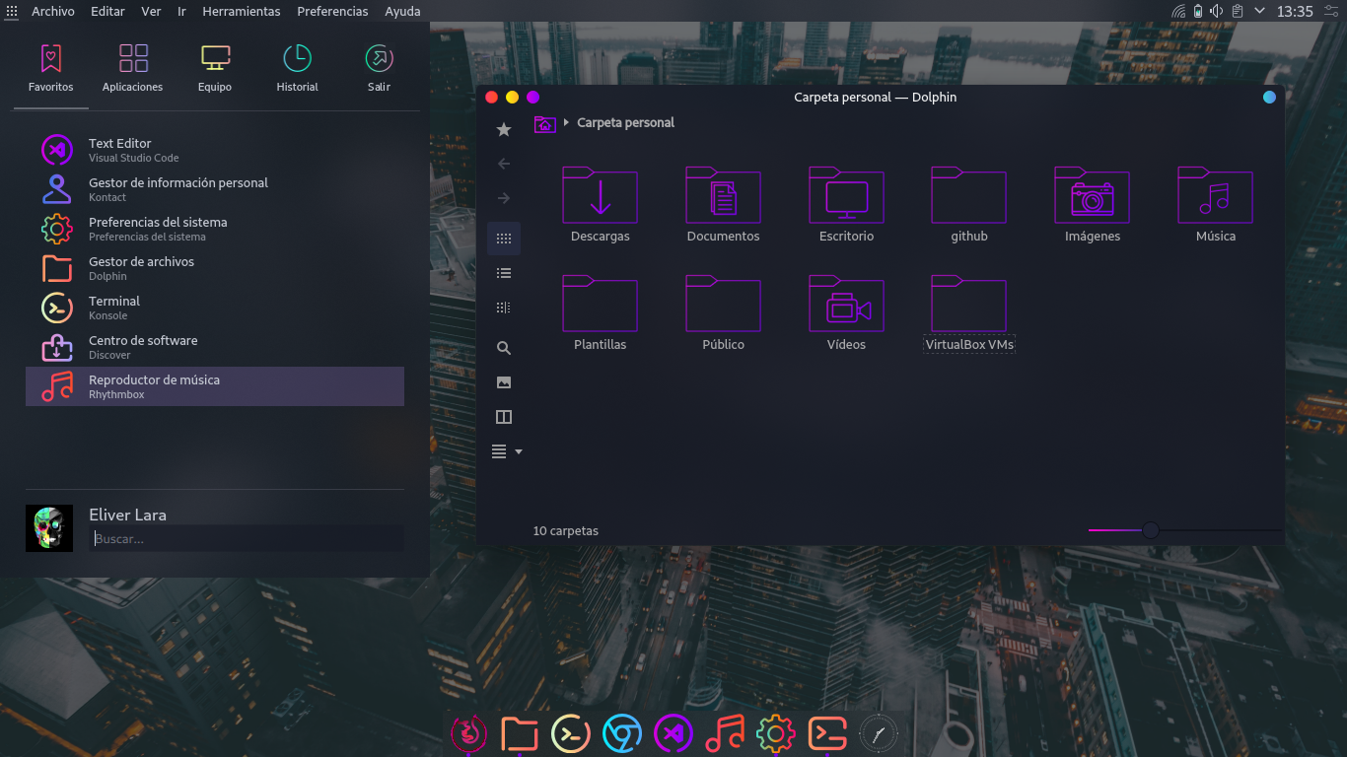Click the folder icon in the dock
Image resolution: width=1347 pixels, height=757 pixels.
(x=520, y=733)
